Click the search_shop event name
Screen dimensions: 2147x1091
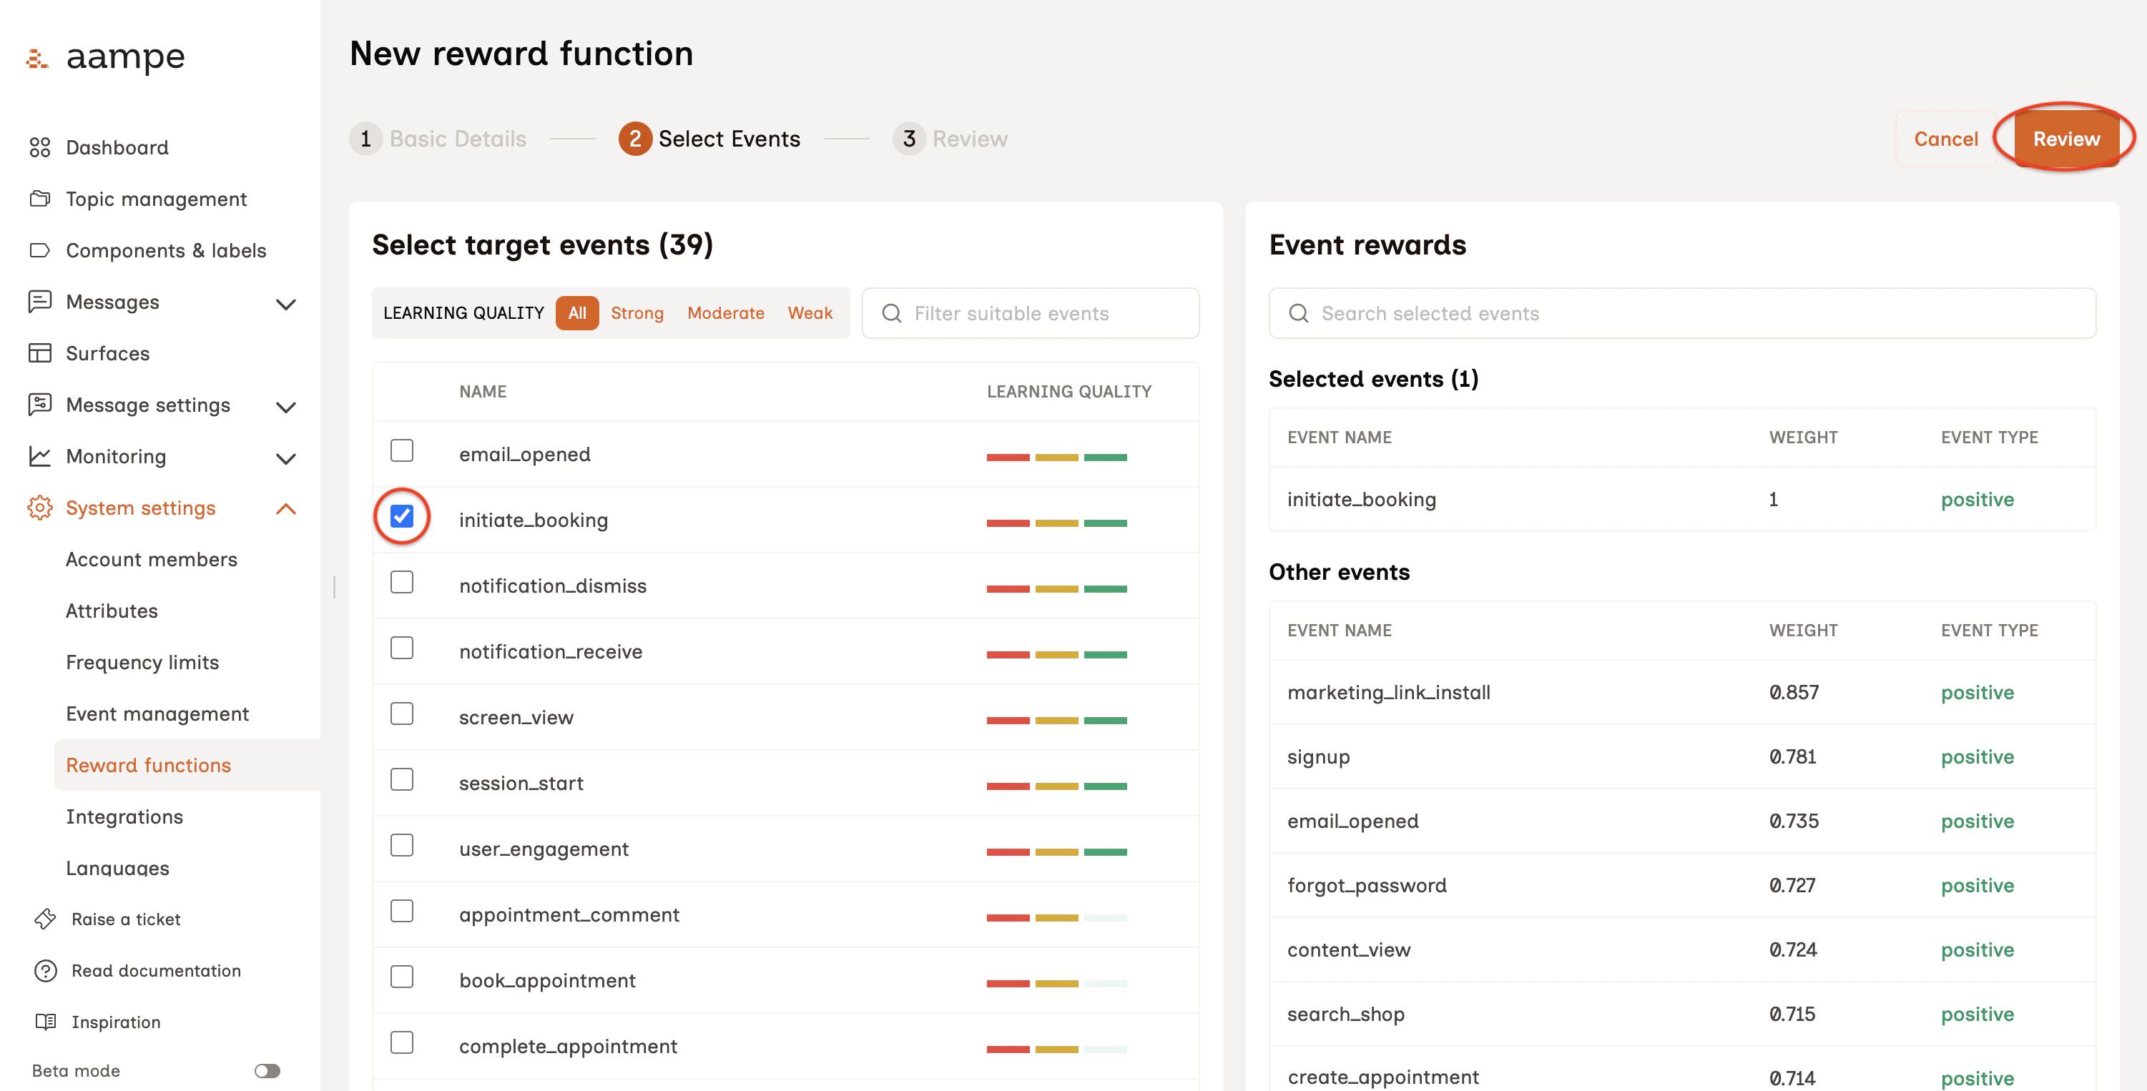click(x=1345, y=1015)
